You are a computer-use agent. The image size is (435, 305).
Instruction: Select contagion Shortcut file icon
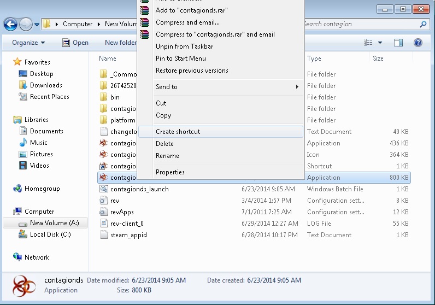103,166
